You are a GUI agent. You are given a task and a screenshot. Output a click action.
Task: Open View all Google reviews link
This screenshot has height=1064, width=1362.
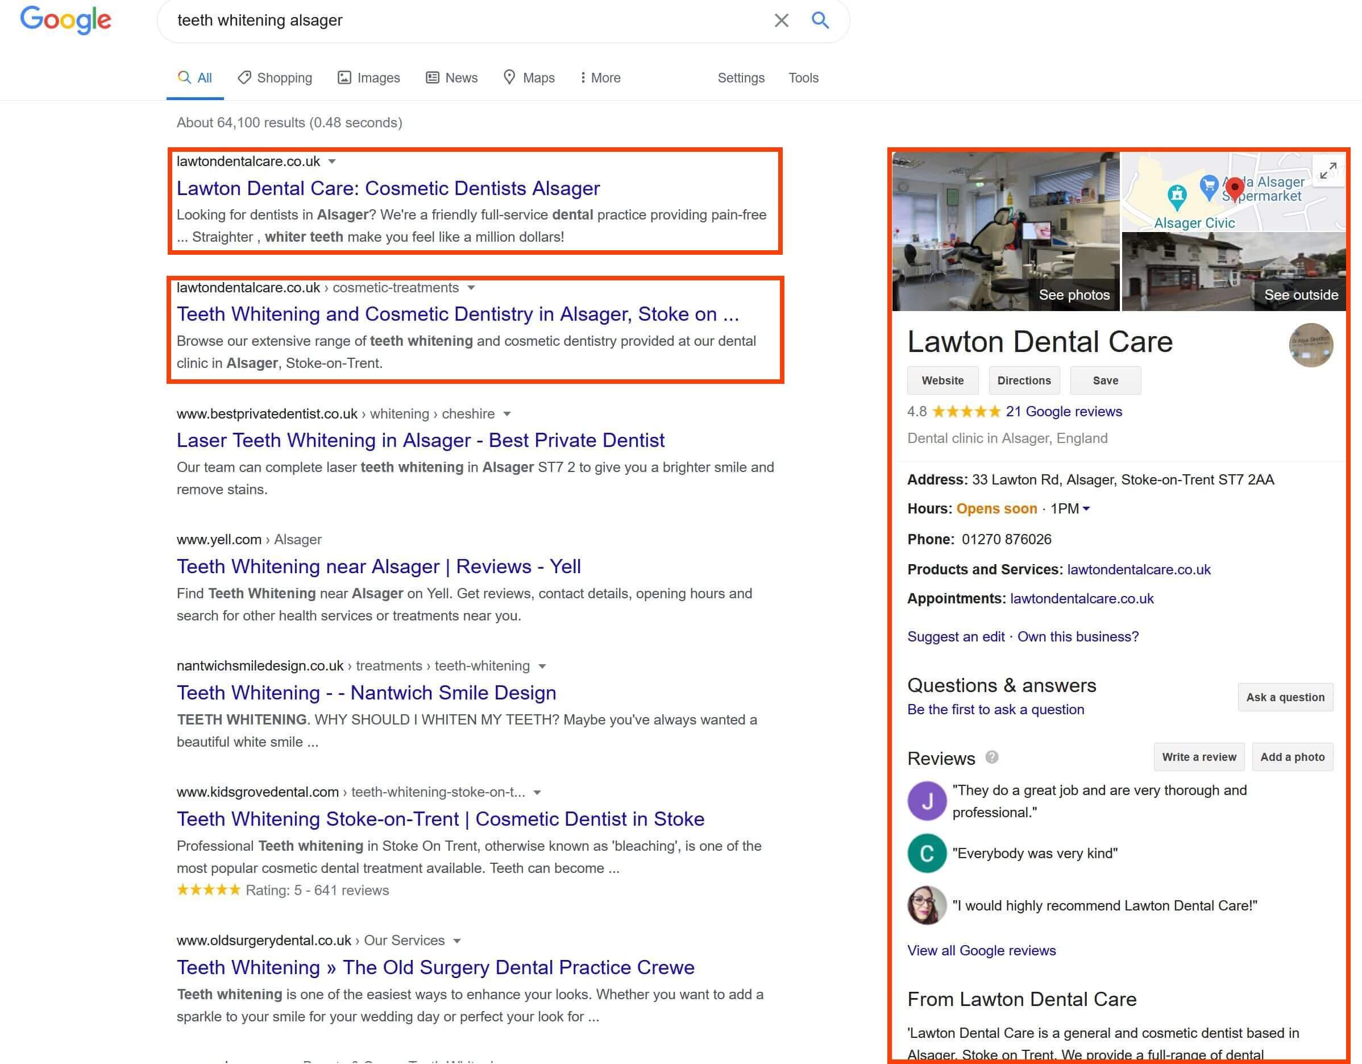[981, 950]
